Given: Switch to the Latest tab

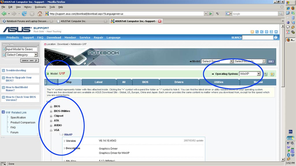Looking at the screenshot, I should click(98, 82).
